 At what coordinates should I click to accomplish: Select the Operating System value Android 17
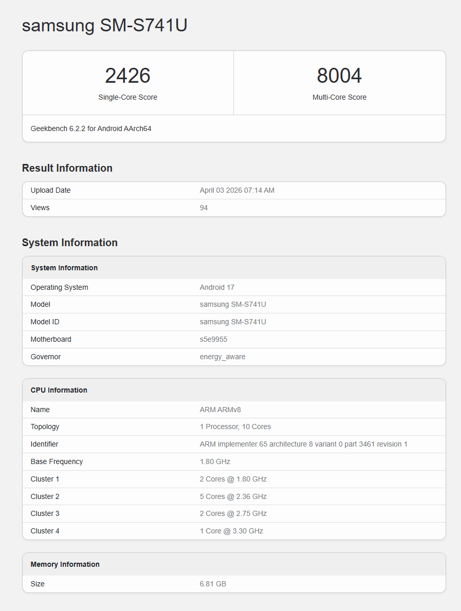point(217,287)
